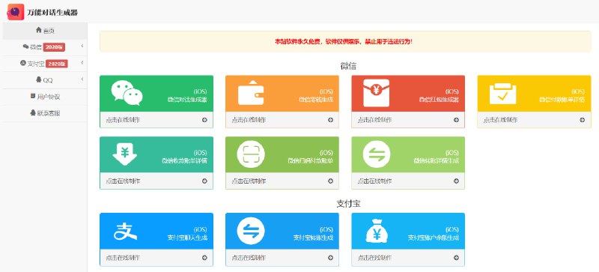Screen dimensions: 599x272
Task: Click arrow icon on 微信扫码付款账单 card
Action: tap(330, 181)
